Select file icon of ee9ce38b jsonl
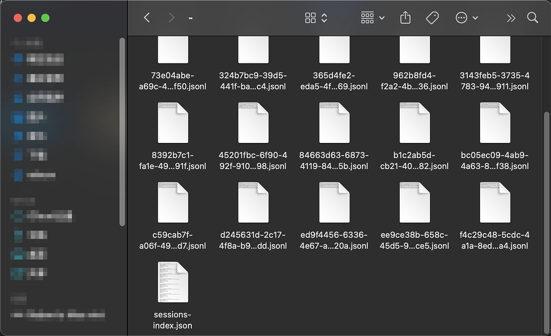 (x=415, y=202)
